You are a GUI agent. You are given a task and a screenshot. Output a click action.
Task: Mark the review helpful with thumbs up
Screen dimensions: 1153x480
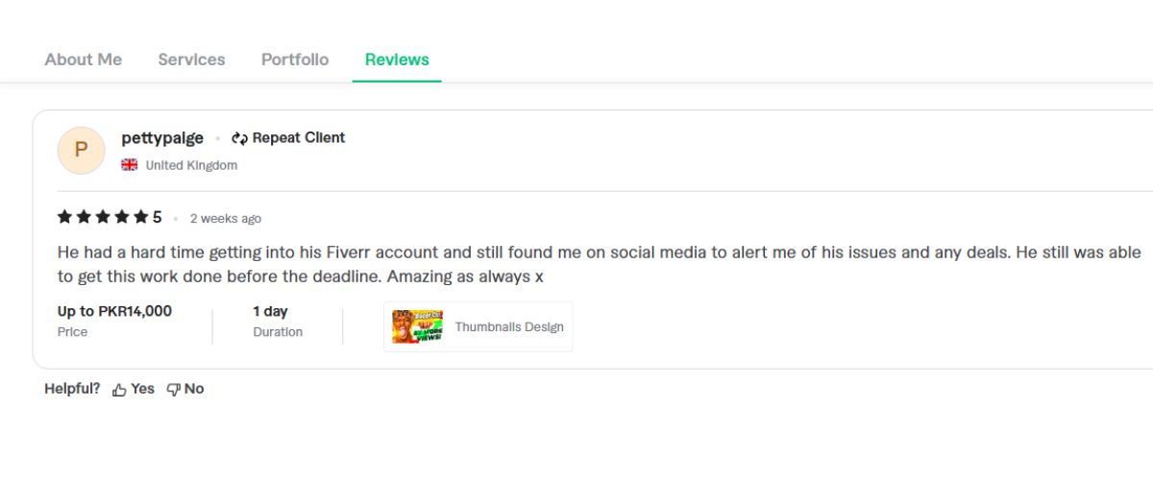pyautogui.click(x=120, y=390)
